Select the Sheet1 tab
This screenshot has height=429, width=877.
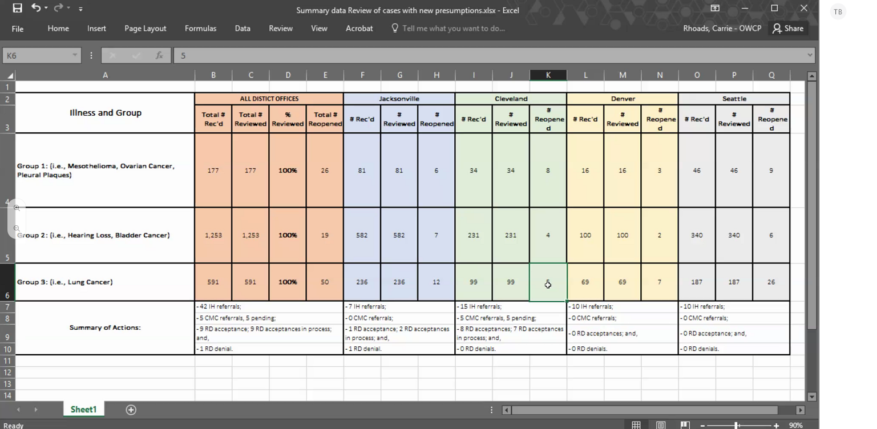pos(83,410)
